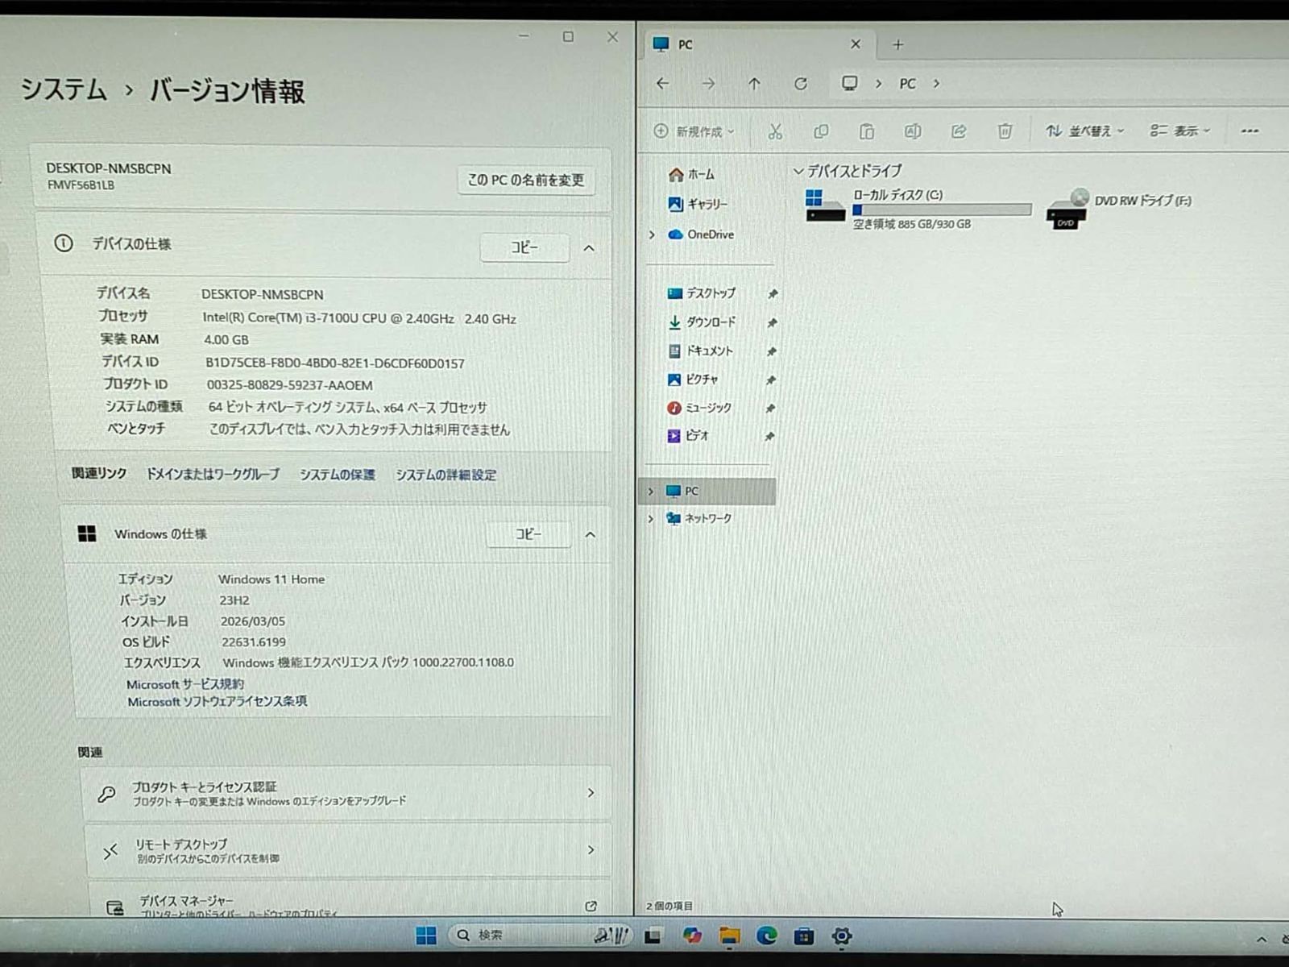Open the 新規作成 dropdown
The height and width of the screenshot is (967, 1289).
coord(694,131)
